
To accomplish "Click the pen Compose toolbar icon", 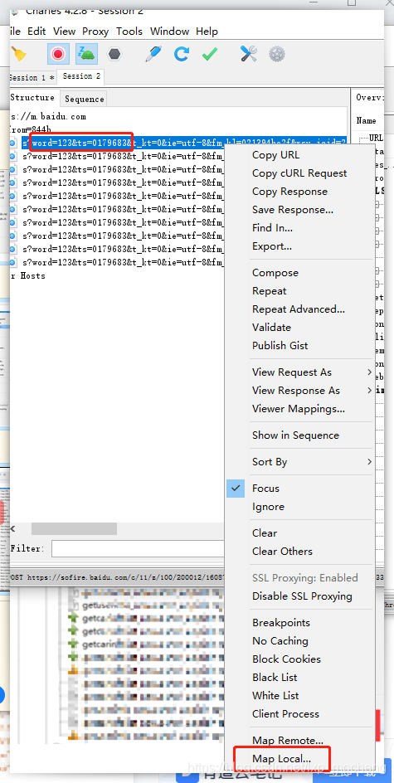I will 153,54.
